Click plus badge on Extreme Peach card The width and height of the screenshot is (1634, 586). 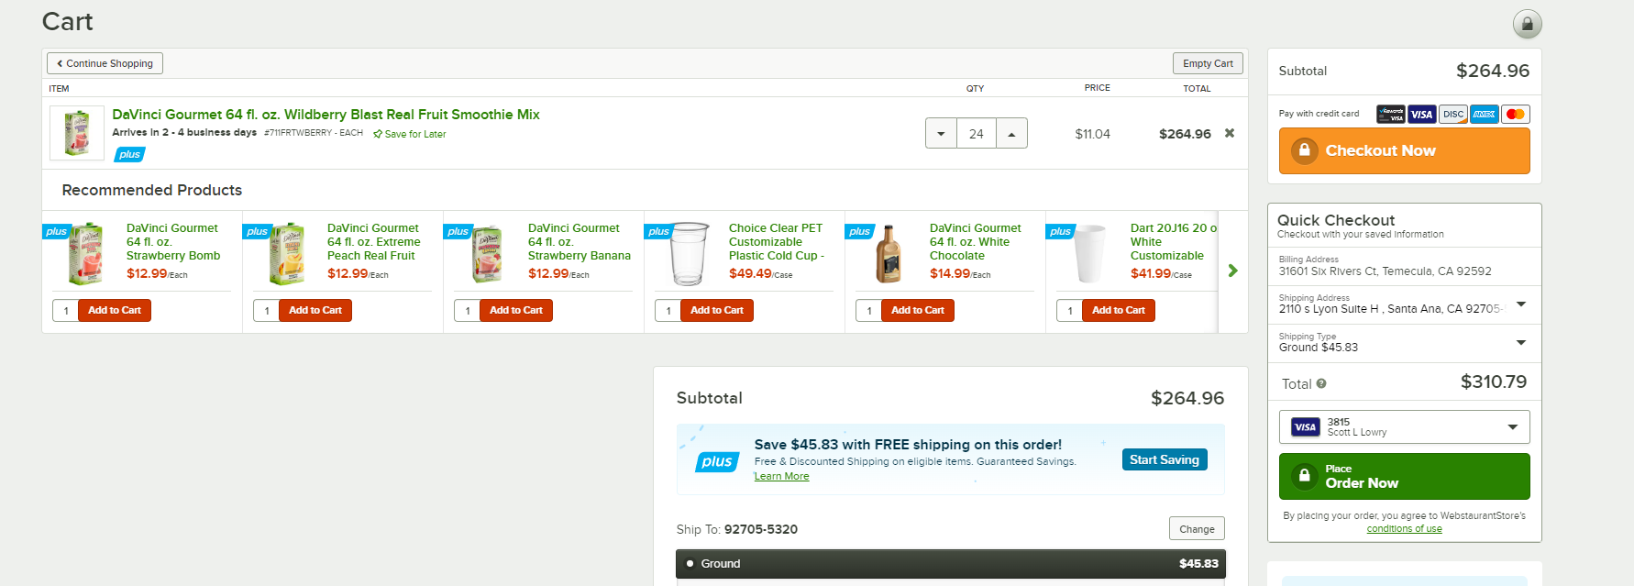(257, 231)
